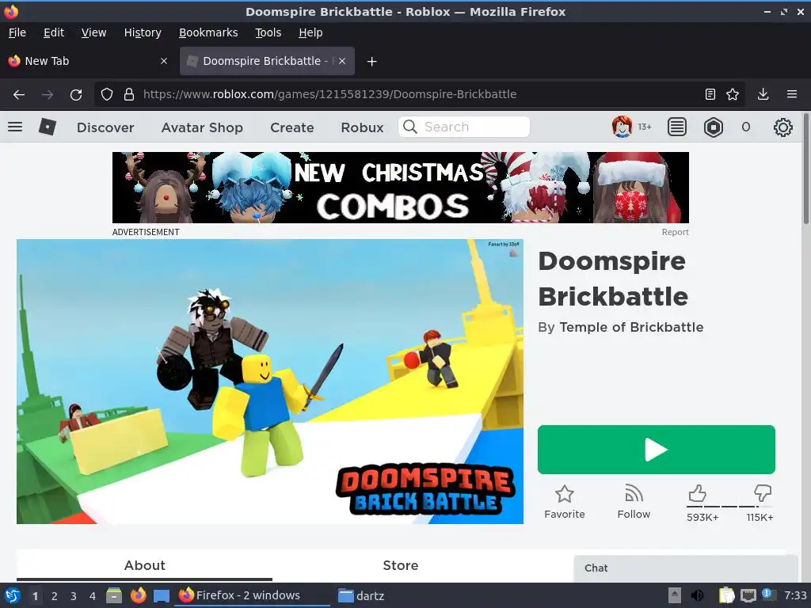Like the game with thumbs up

(x=697, y=492)
